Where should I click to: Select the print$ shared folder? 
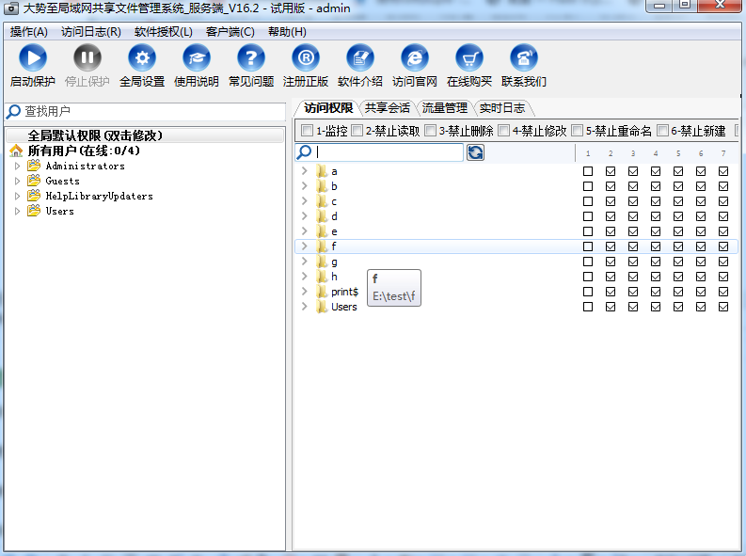(344, 292)
